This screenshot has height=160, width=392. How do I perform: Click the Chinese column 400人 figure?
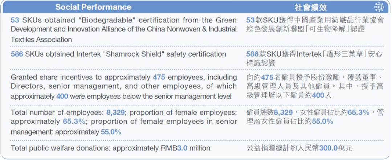point(322,95)
